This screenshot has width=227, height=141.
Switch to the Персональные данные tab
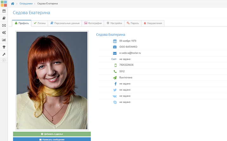tap(65, 23)
